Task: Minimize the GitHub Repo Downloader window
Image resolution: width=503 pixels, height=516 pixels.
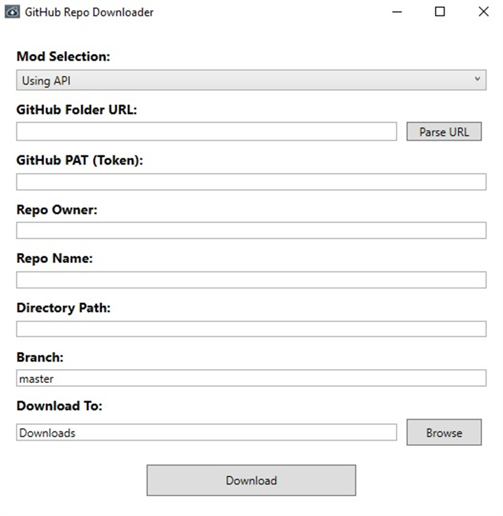Action: click(397, 12)
